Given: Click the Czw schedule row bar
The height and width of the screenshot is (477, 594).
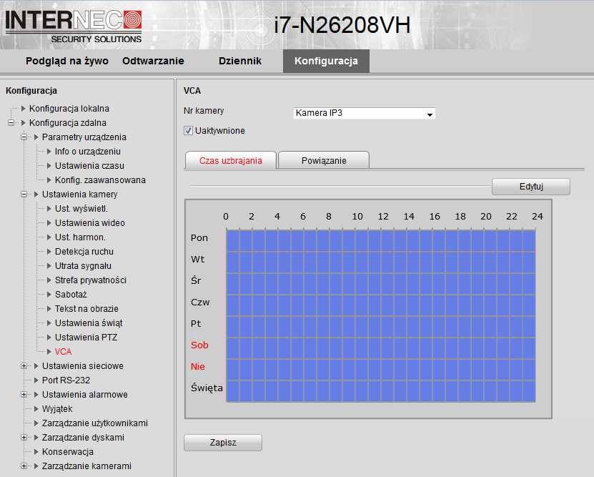Looking at the screenshot, I should [x=381, y=305].
